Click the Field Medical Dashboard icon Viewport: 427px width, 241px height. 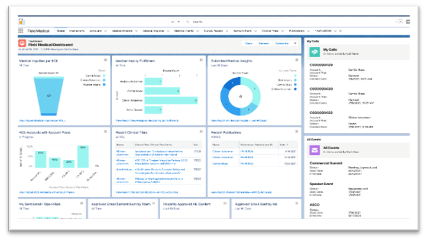click(23, 43)
